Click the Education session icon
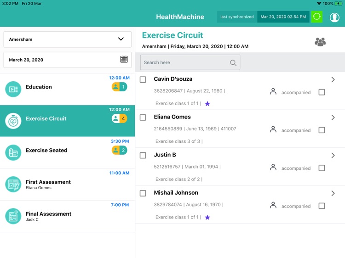The width and height of the screenshot is (345, 258). tap(13, 89)
